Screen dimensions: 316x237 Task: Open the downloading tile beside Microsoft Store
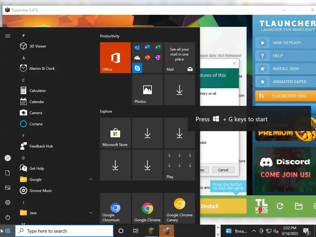(x=147, y=133)
